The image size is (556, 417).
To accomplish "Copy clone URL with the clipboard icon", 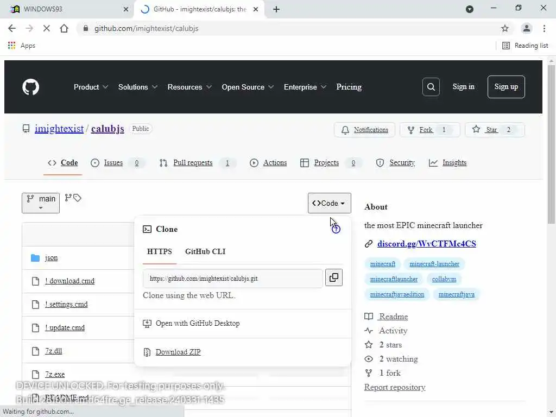I will [334, 277].
